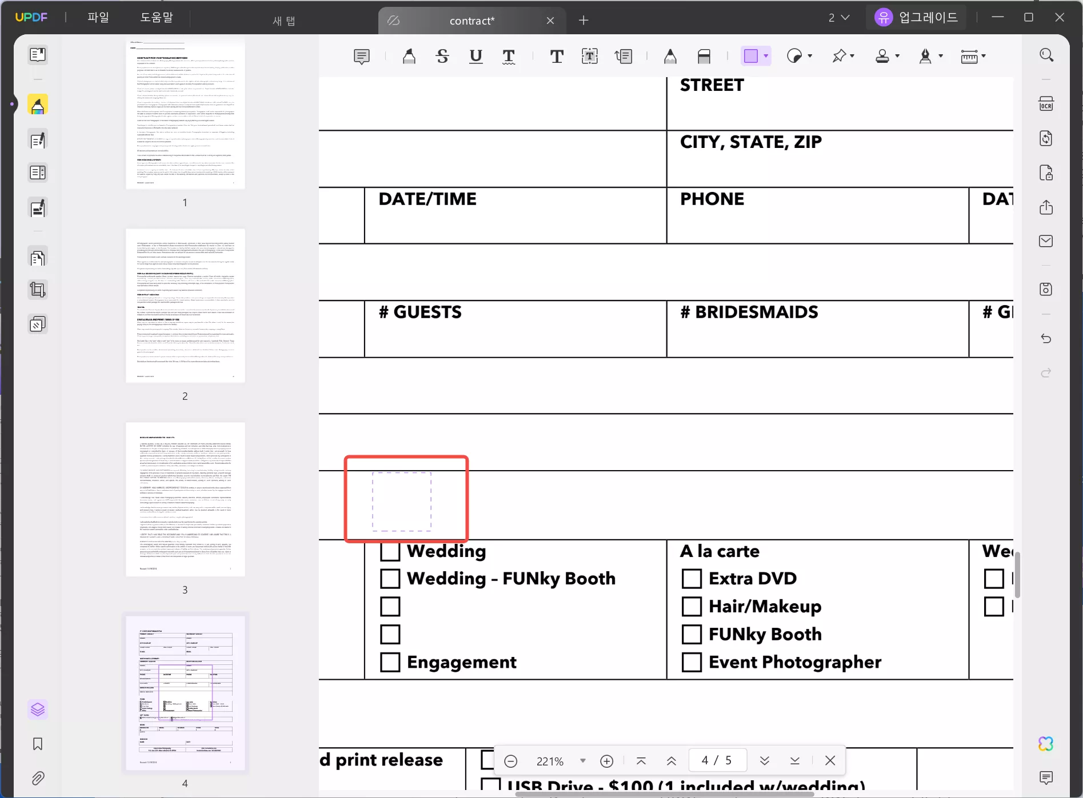Viewport: 1083px width, 798px height.
Task: Check the Event Photographer checkbox
Action: coord(692,662)
